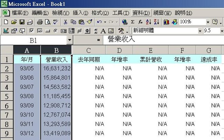
Task: Run the ABC spelling check
Action: (56, 22)
